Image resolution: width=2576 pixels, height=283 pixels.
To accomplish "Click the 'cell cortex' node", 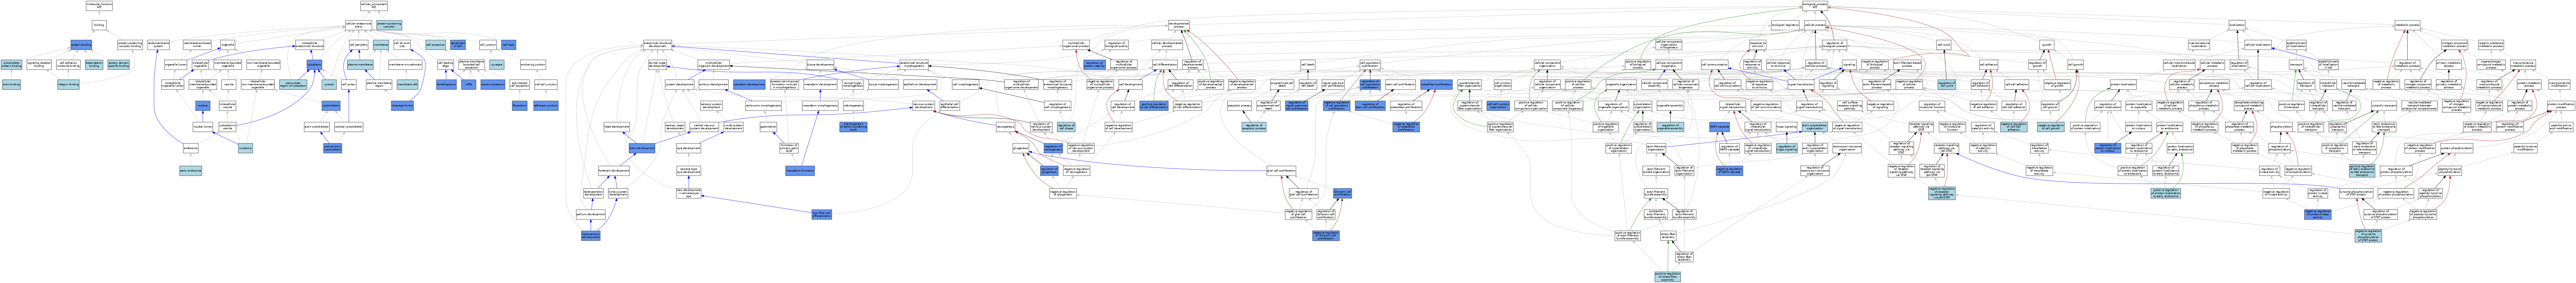I will pos(348,85).
